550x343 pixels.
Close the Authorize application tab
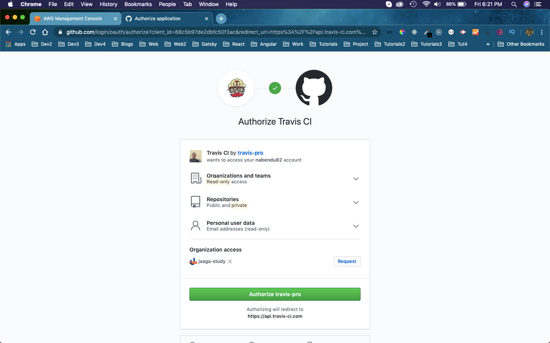(x=207, y=18)
